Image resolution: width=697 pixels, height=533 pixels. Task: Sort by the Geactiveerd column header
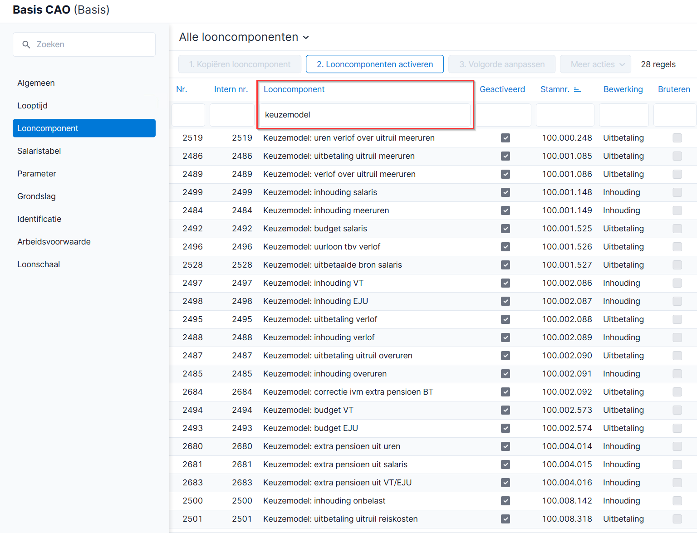click(x=502, y=89)
